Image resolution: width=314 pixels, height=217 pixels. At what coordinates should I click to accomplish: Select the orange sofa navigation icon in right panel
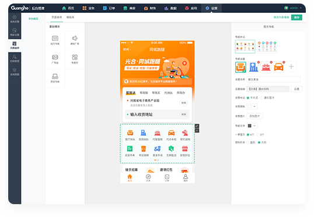click(x=240, y=67)
